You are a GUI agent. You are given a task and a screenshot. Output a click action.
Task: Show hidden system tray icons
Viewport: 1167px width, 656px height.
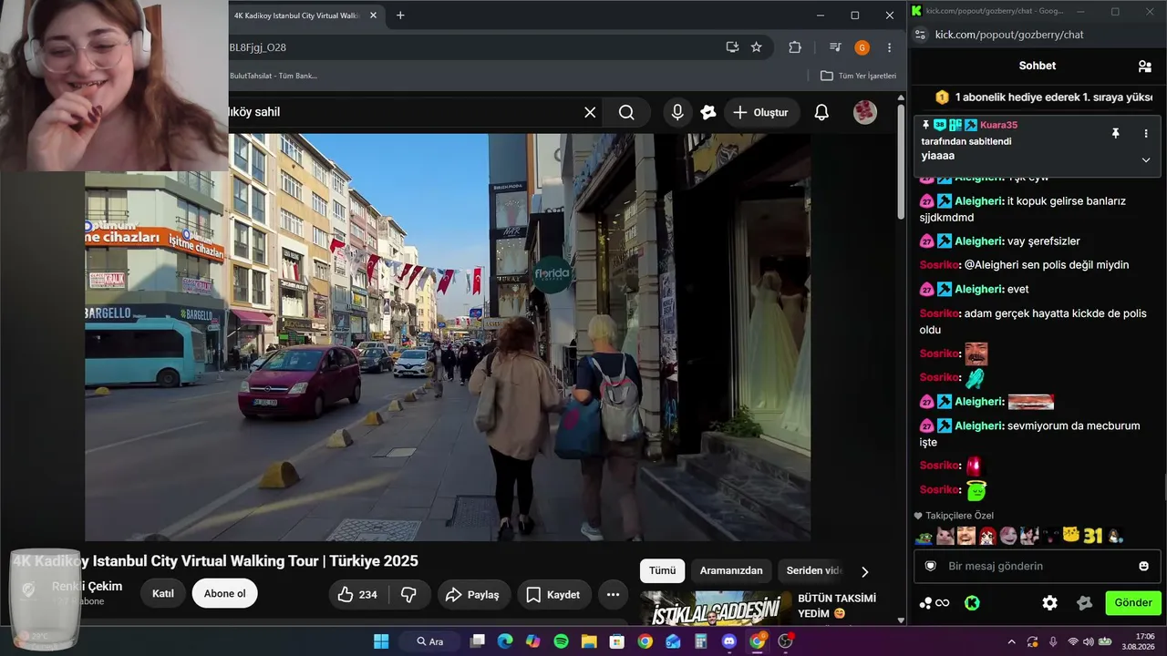tap(1011, 641)
